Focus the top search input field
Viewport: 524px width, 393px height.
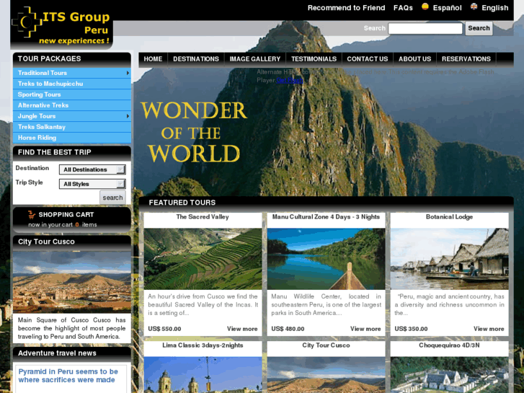point(425,28)
